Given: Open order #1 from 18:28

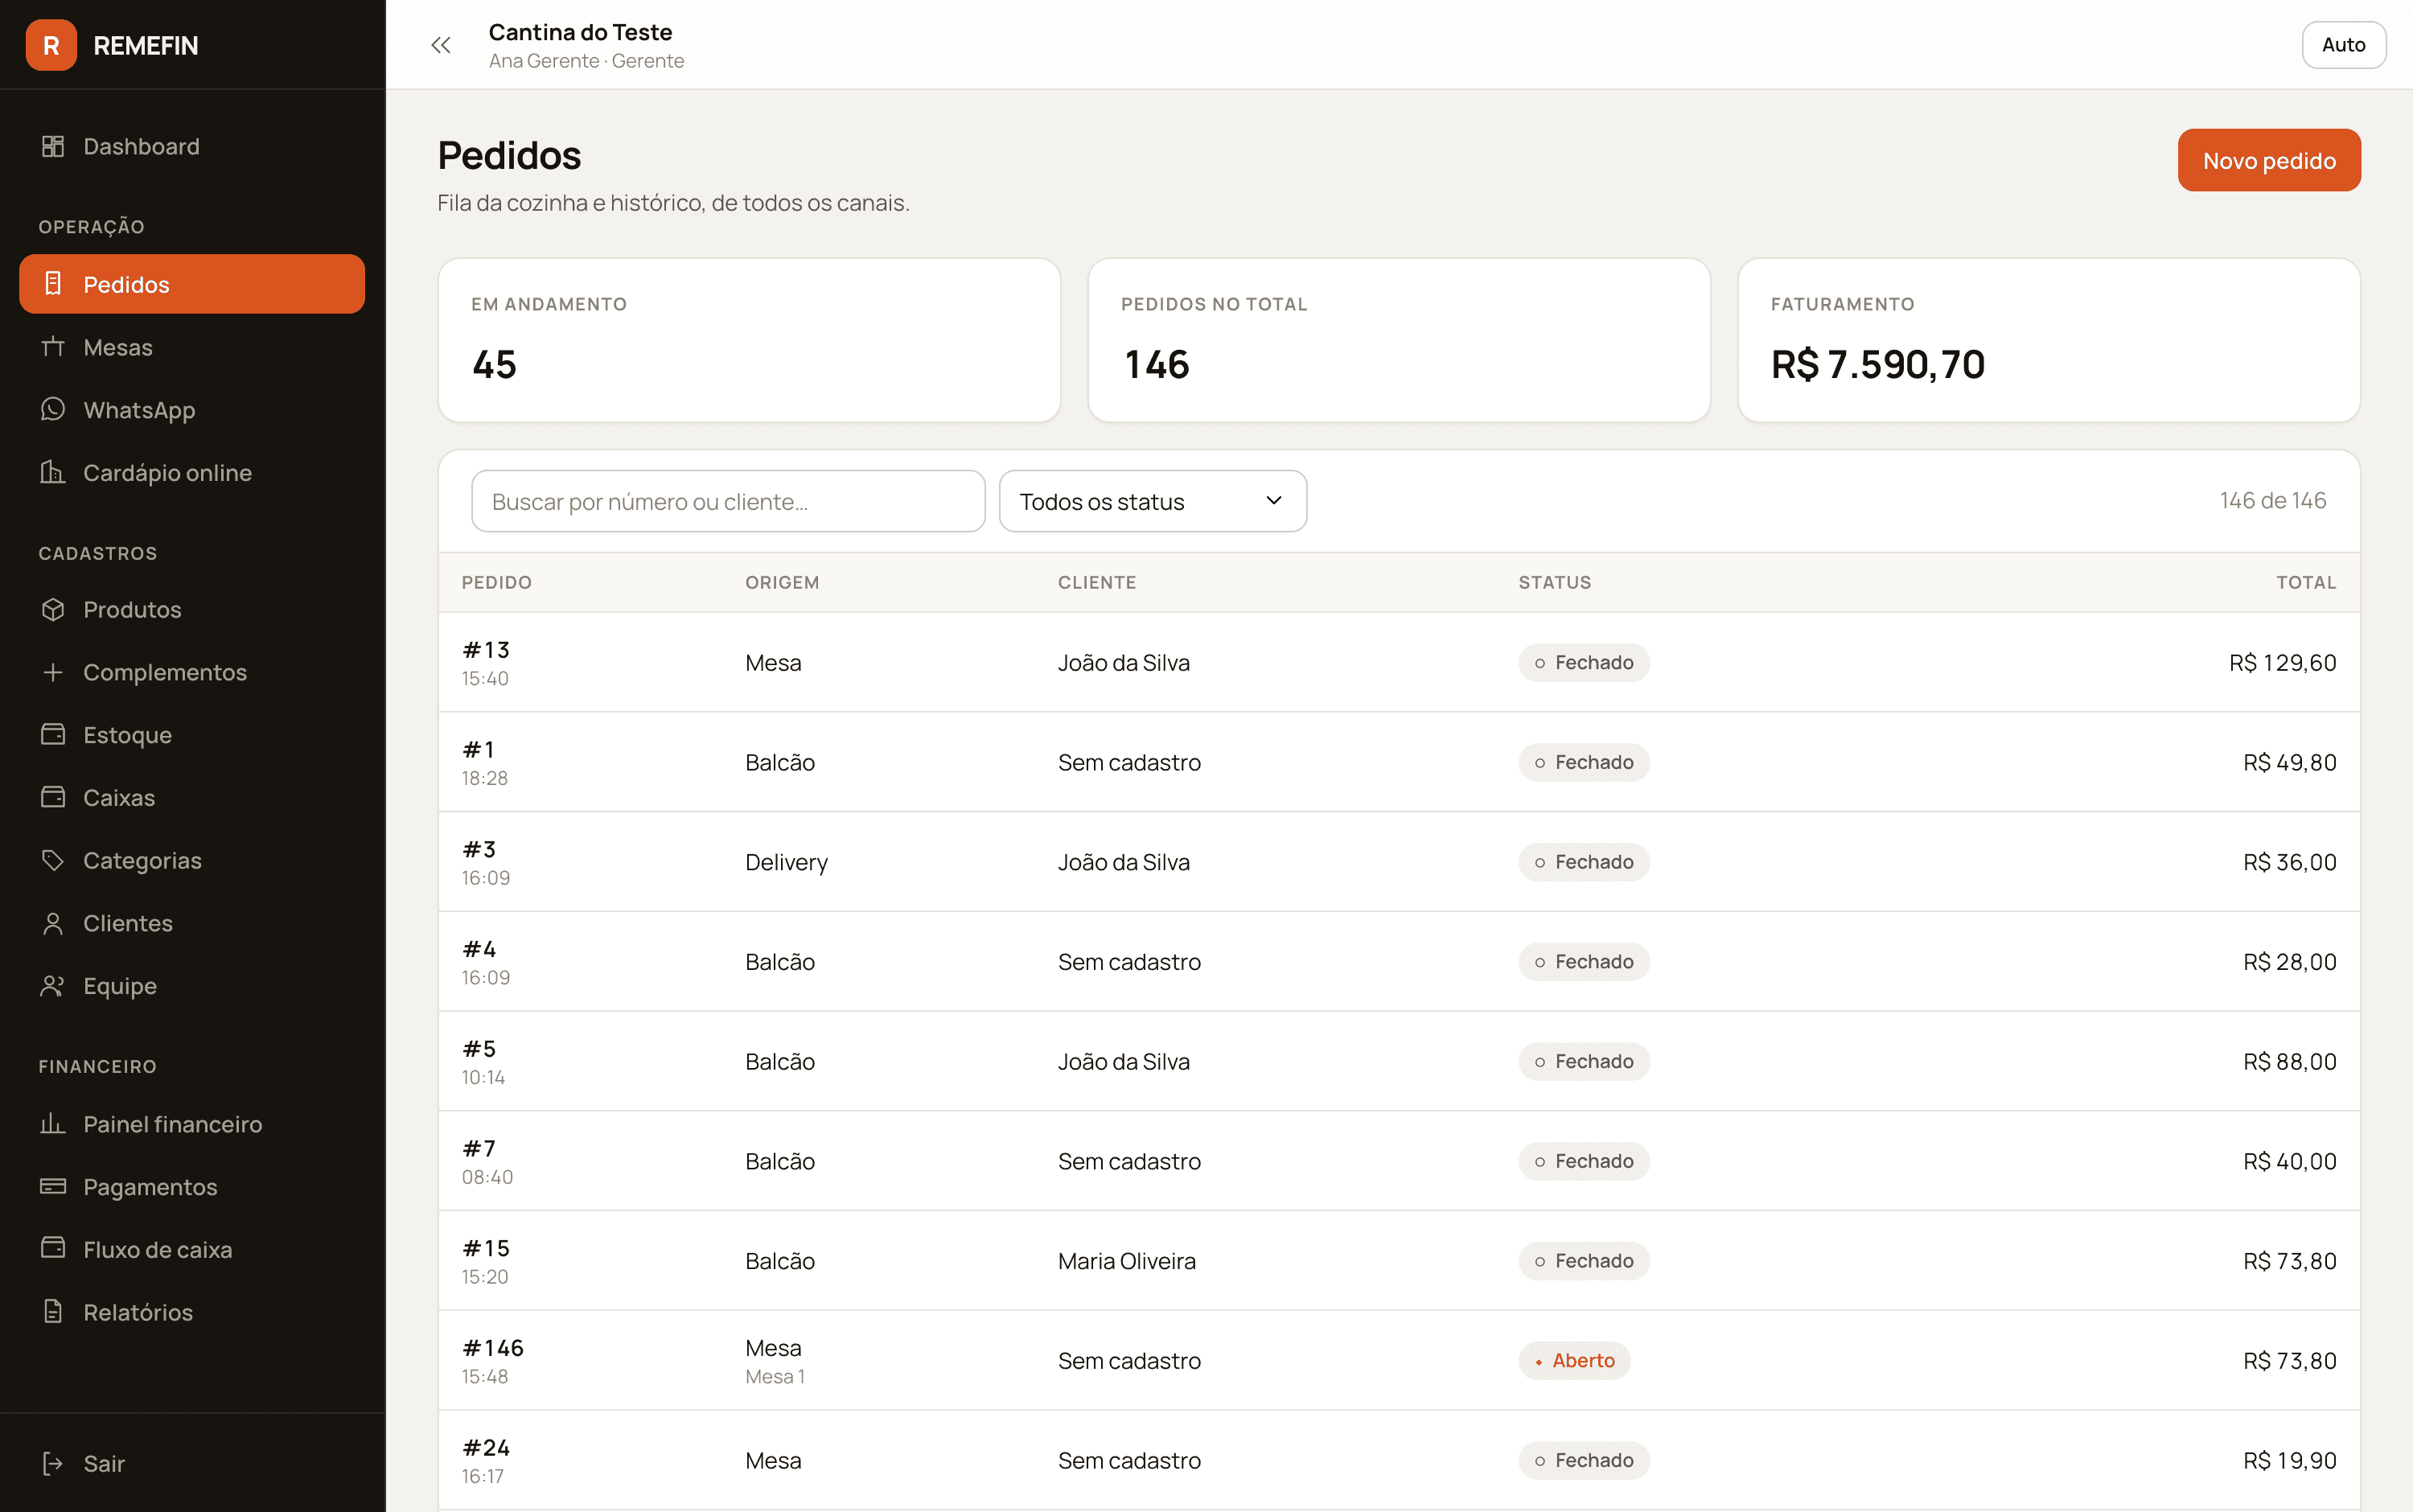Looking at the screenshot, I should (1398, 762).
